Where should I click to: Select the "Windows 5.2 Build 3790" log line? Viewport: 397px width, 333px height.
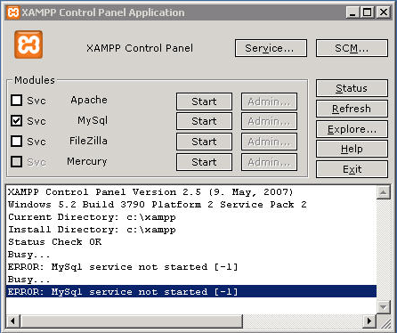click(x=191, y=205)
